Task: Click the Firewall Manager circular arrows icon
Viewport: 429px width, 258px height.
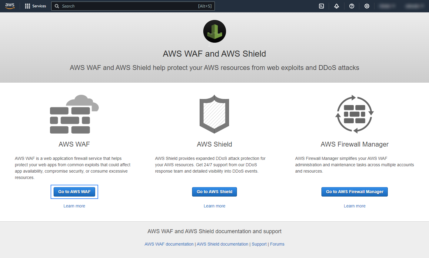Action: (x=354, y=114)
